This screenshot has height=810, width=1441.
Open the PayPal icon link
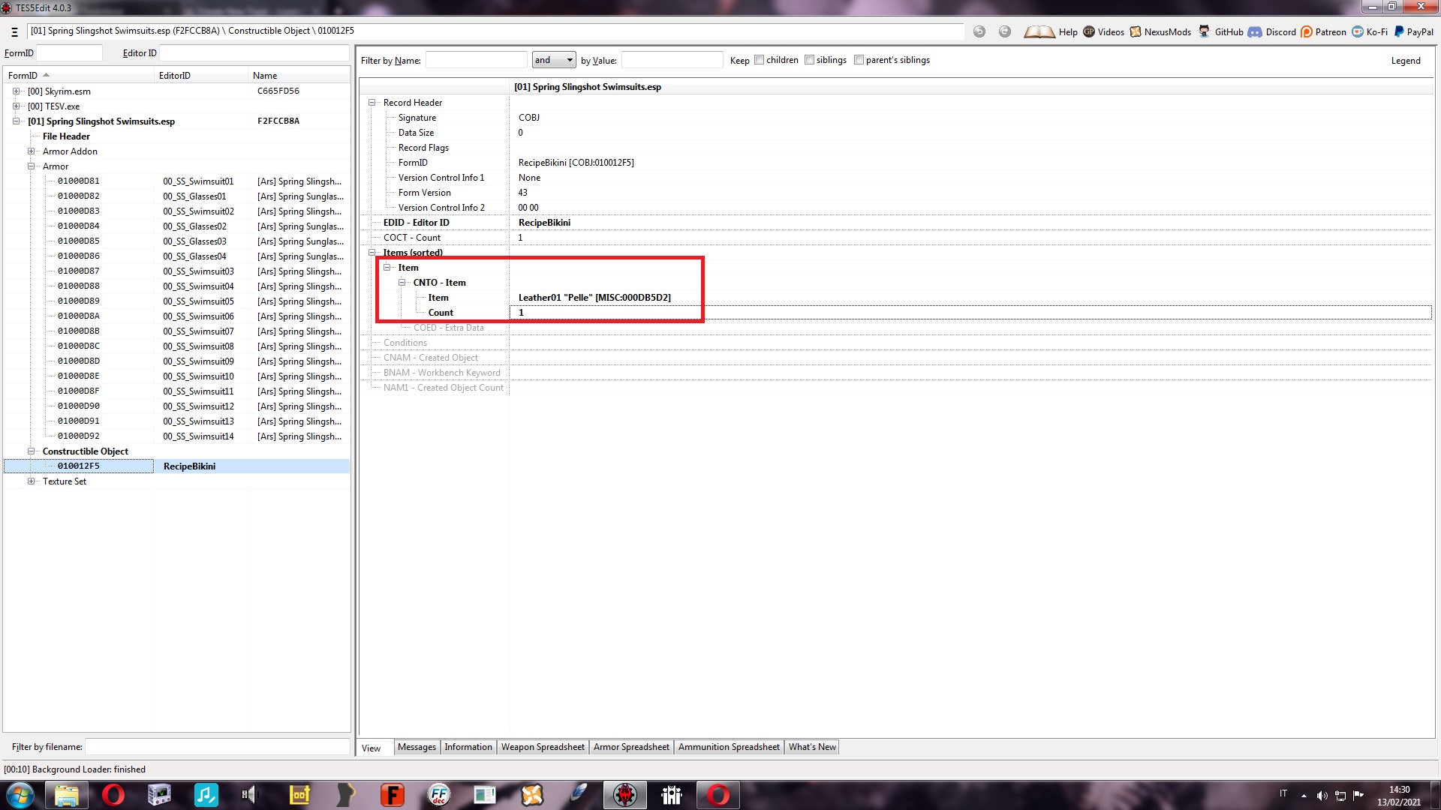click(1399, 31)
